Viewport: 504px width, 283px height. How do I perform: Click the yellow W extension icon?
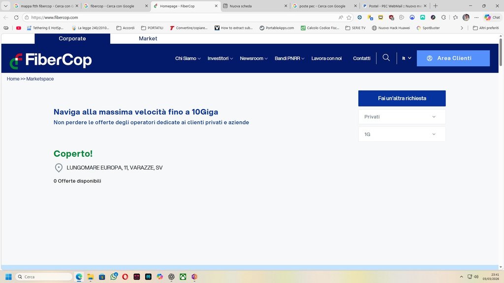coord(380,17)
